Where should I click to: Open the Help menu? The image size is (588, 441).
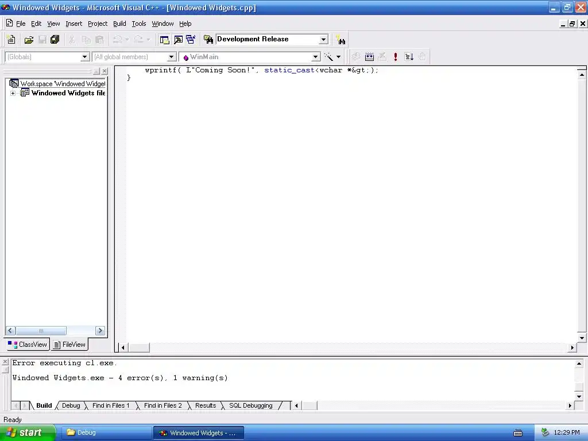coord(185,24)
